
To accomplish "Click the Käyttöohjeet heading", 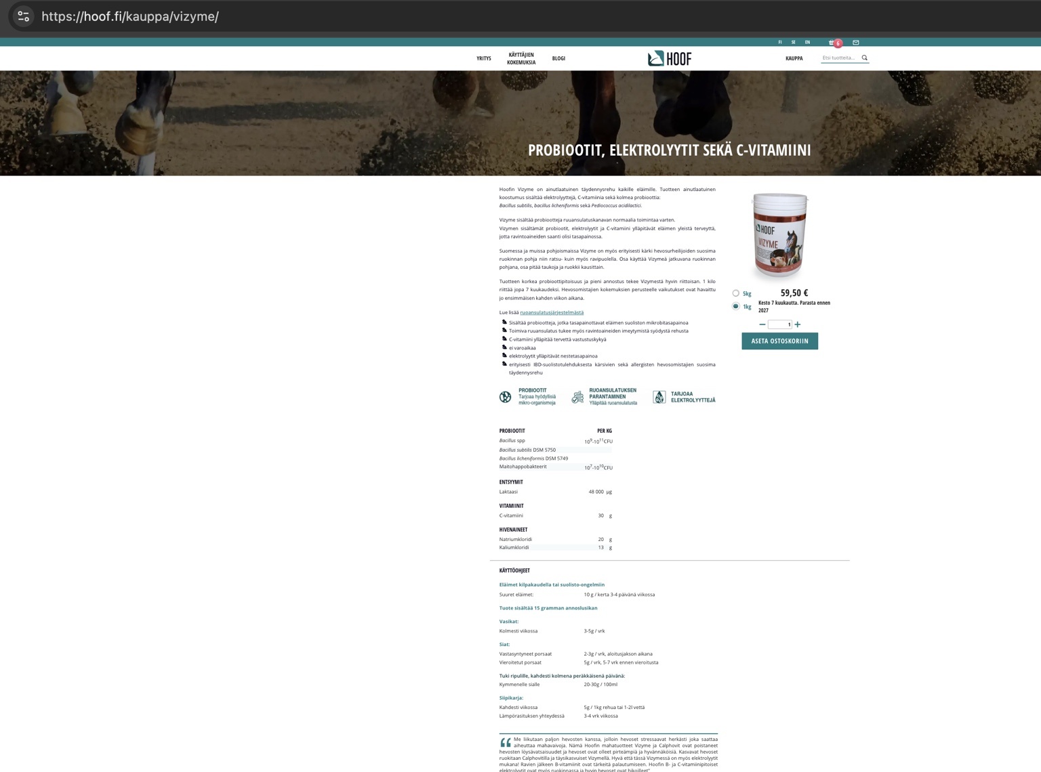I will [x=514, y=570].
